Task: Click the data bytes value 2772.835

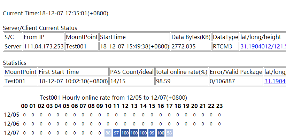Action: coord(191,46)
